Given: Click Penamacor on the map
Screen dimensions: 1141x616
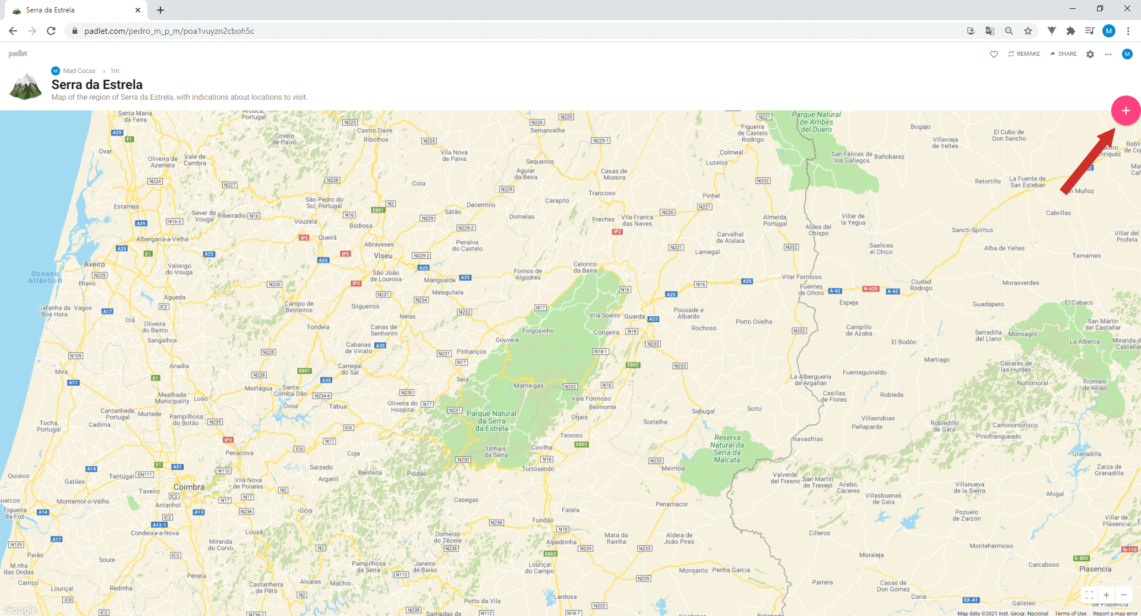Looking at the screenshot, I should pos(672,504).
